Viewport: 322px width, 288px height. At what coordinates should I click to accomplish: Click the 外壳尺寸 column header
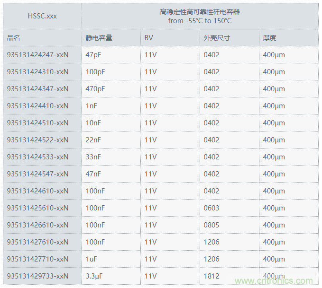(x=217, y=38)
